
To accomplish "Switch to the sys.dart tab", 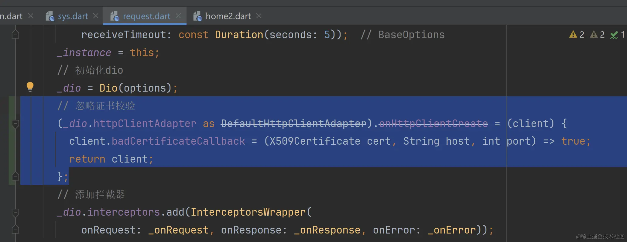I will click(73, 16).
